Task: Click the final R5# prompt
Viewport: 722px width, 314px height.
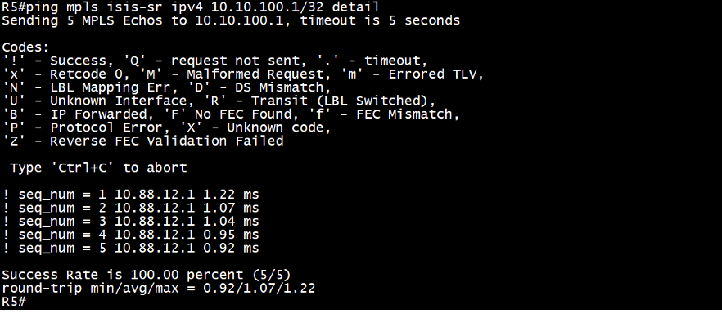Action: click(x=14, y=302)
